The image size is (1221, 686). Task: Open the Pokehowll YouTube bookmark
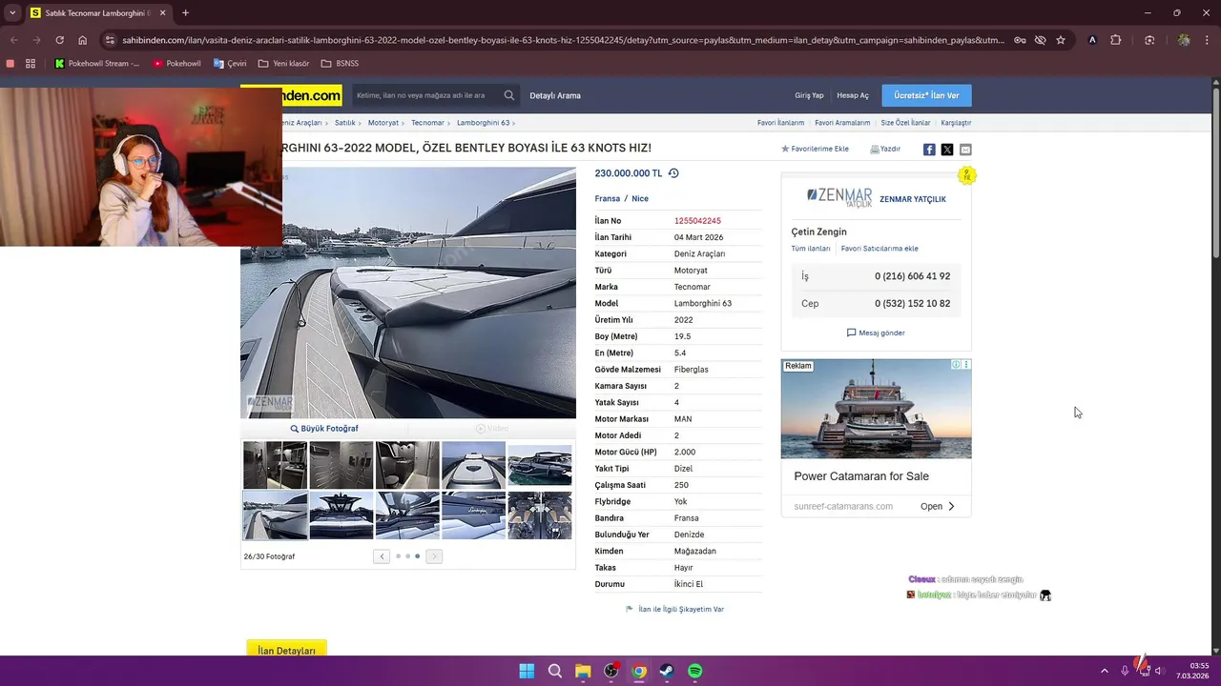pos(177,64)
